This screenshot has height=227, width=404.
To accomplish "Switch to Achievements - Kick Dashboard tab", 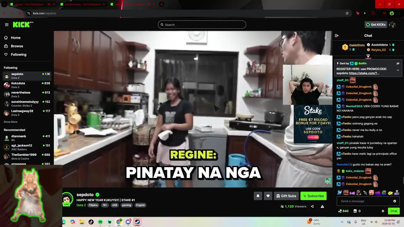I will (x=82, y=4).
